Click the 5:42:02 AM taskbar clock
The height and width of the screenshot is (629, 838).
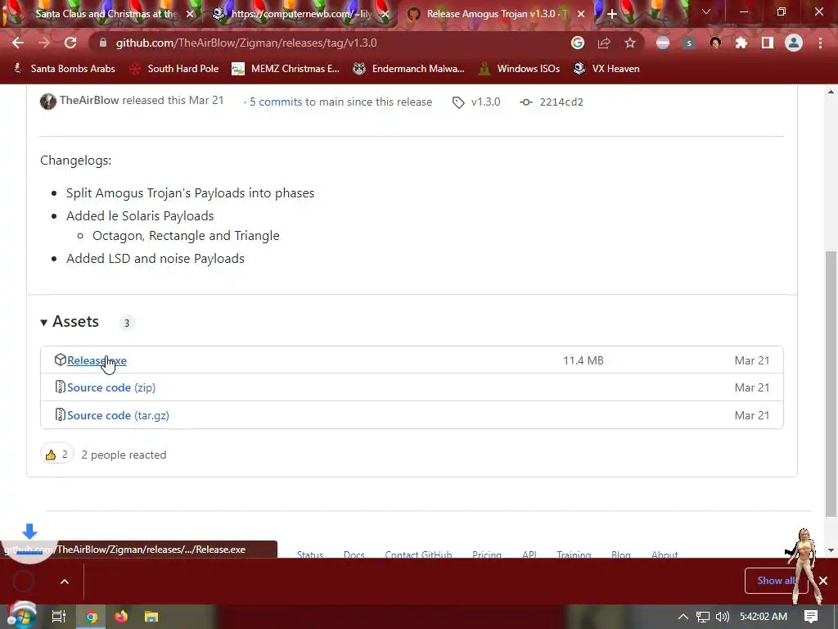point(764,617)
